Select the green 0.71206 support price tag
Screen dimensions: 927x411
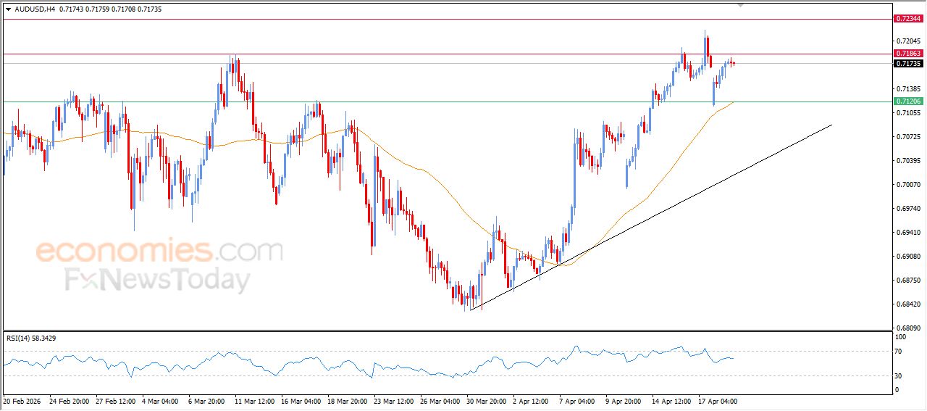click(x=907, y=101)
